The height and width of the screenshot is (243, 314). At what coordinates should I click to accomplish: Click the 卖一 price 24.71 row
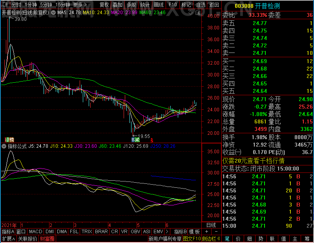coord(267,53)
